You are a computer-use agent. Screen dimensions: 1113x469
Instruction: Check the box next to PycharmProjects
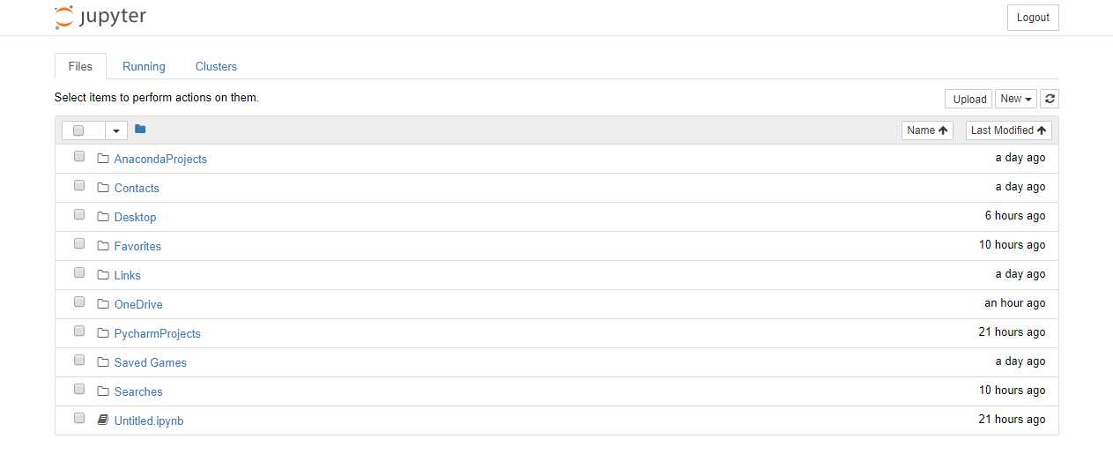(x=79, y=331)
